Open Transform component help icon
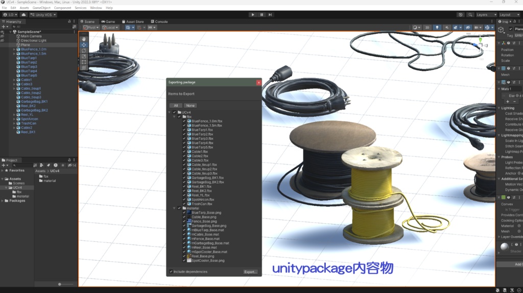The width and height of the screenshot is (523, 293). [x=509, y=43]
